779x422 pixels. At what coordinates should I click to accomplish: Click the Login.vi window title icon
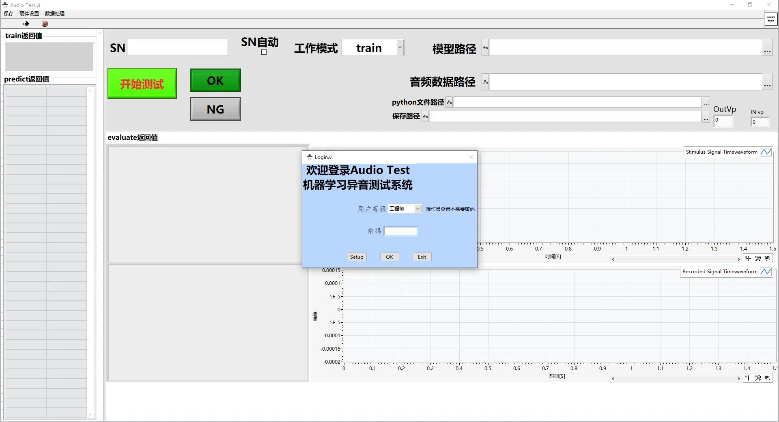(x=310, y=157)
